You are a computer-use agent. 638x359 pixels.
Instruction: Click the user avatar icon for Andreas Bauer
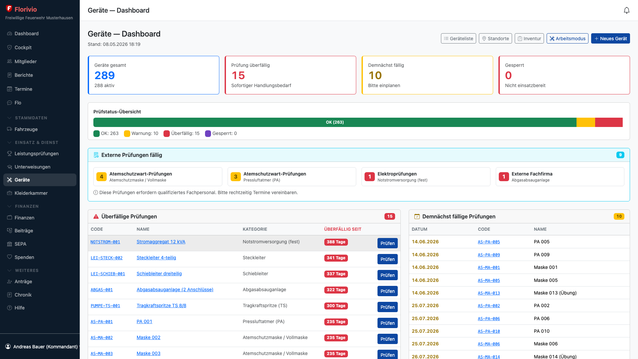point(8,347)
